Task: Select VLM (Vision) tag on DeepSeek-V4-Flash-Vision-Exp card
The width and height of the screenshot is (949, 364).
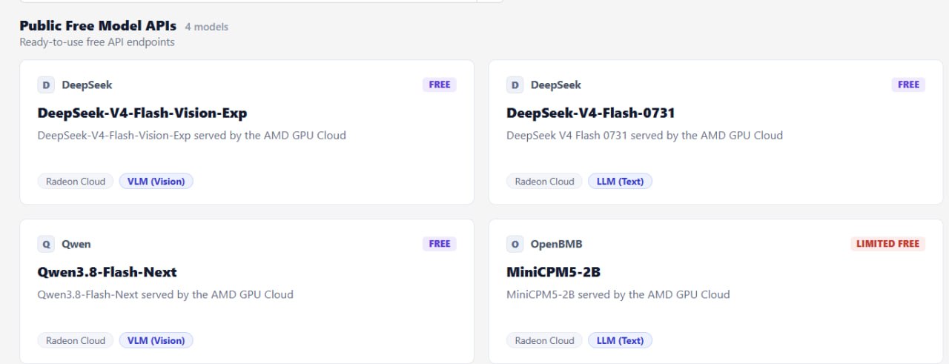Action: coord(156,182)
